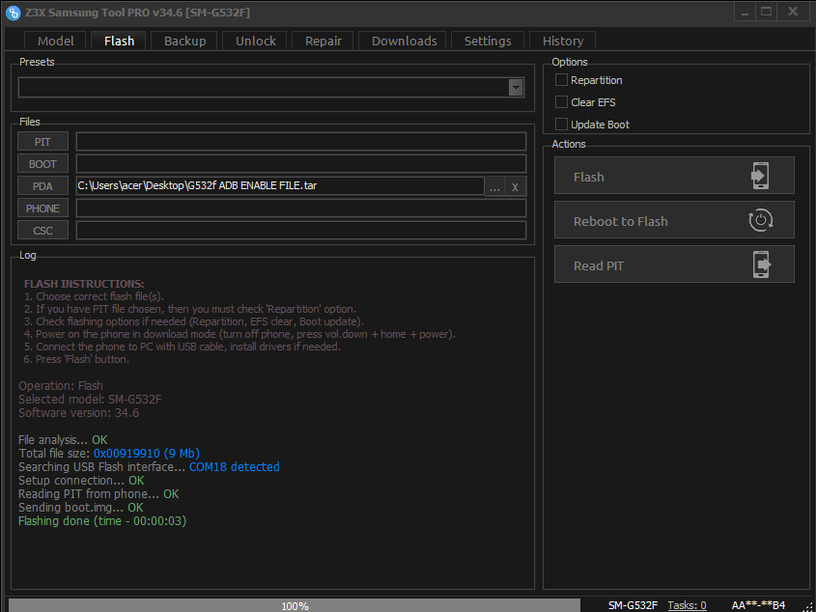Click the Z3X app logo icon
Image resolution: width=816 pixels, height=612 pixels.
click(x=13, y=13)
